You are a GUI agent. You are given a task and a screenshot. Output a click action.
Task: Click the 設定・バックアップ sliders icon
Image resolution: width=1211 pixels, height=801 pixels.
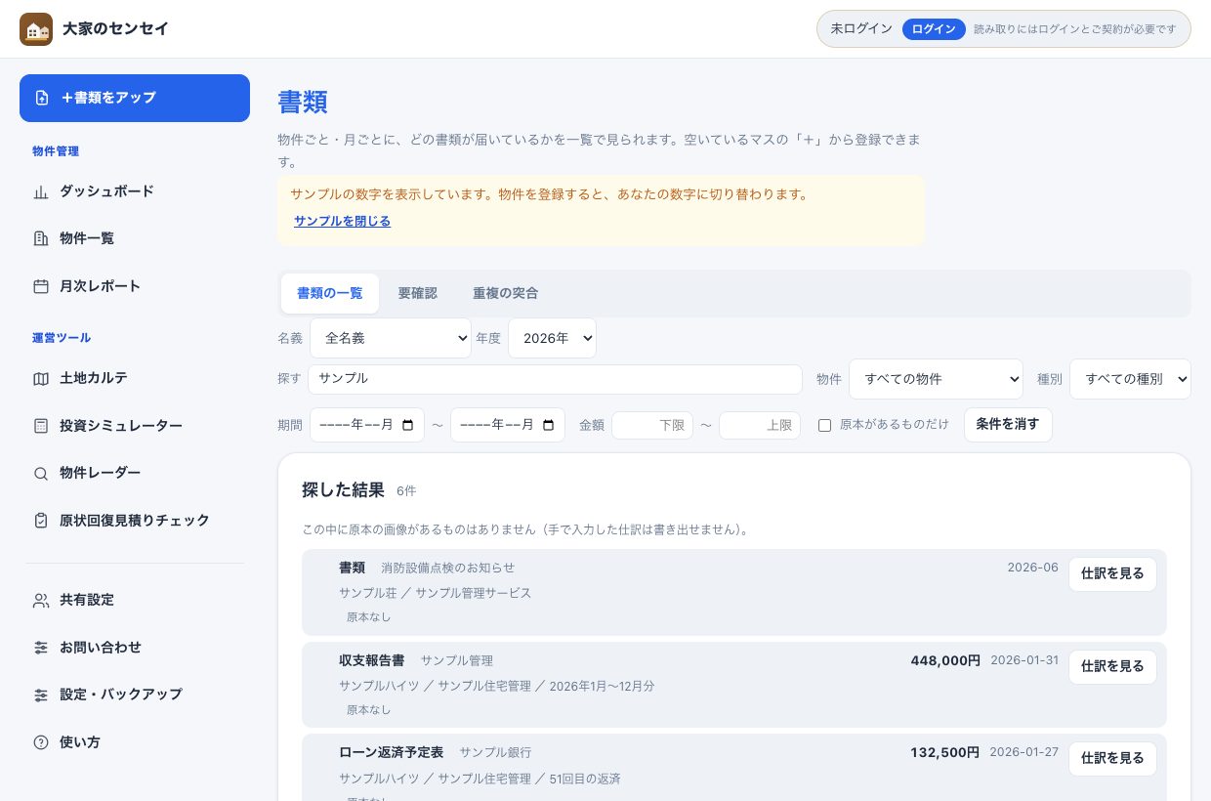(x=41, y=695)
